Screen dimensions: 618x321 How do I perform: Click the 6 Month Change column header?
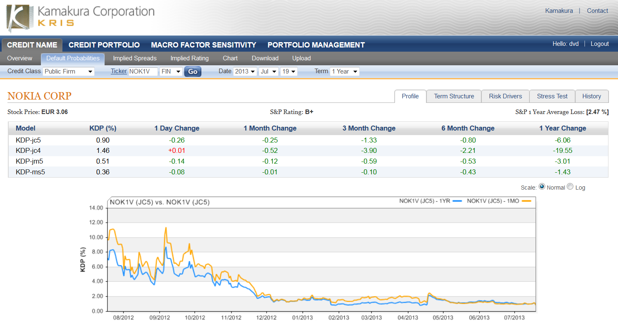(x=468, y=128)
